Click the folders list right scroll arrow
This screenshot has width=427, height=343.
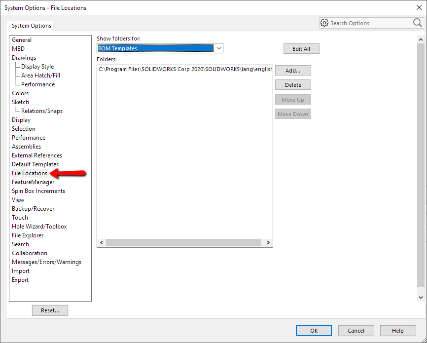268,243
